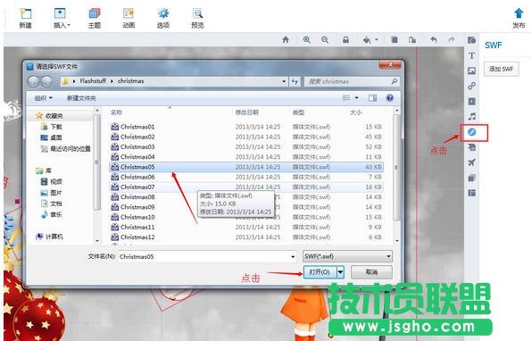
Task: Click the 新建 new project icon
Action: (x=26, y=18)
